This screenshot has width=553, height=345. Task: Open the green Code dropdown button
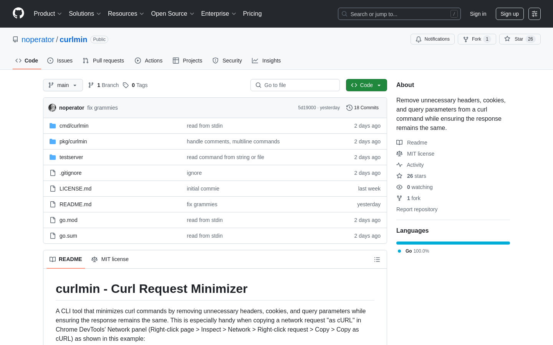tap(366, 85)
